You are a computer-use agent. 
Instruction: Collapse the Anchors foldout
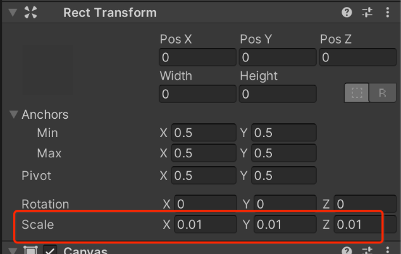13,115
